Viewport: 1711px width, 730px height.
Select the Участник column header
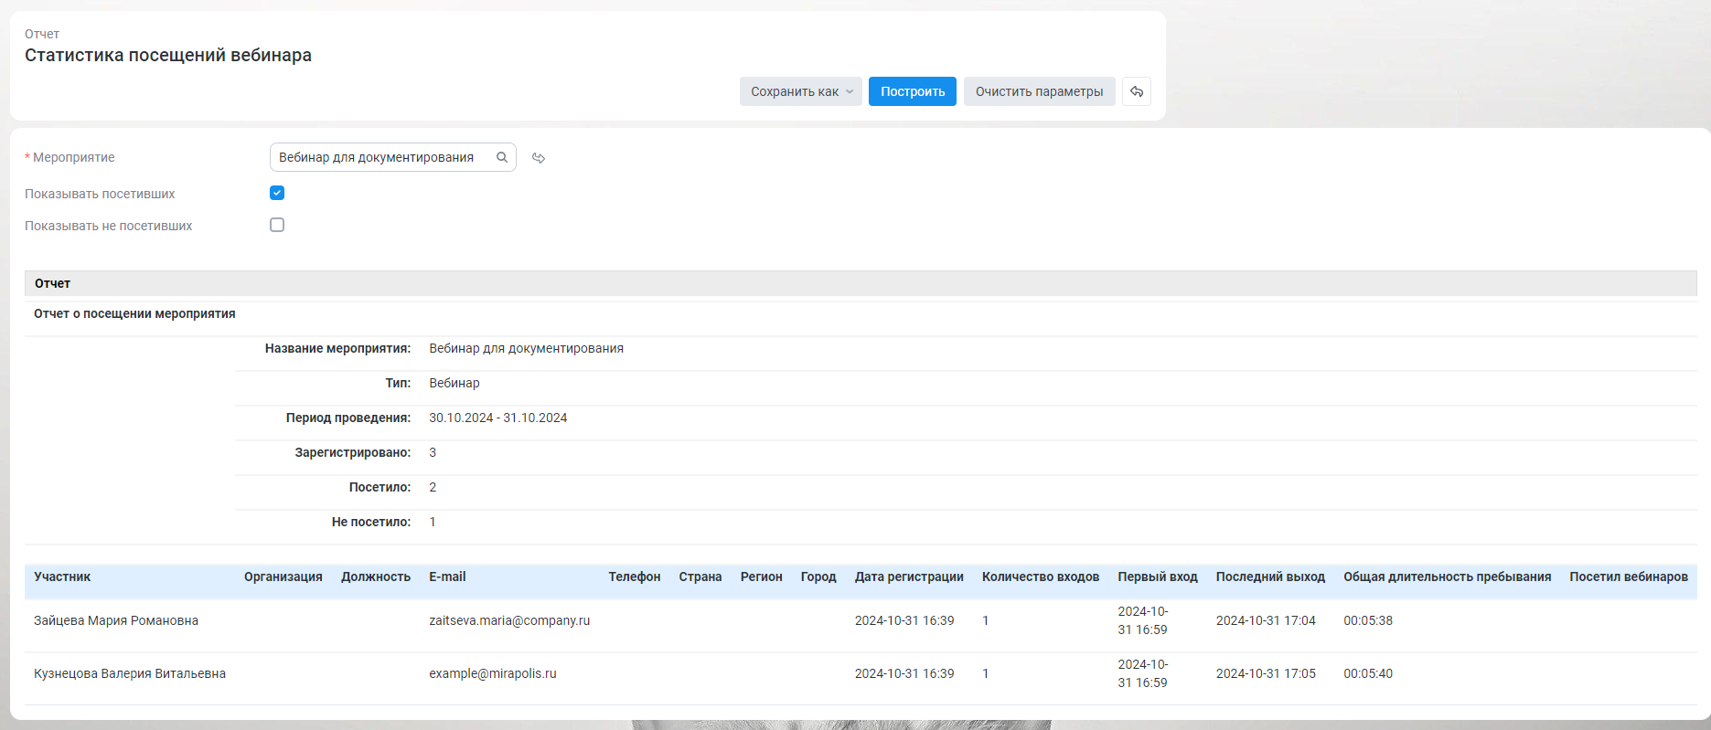pos(62,577)
